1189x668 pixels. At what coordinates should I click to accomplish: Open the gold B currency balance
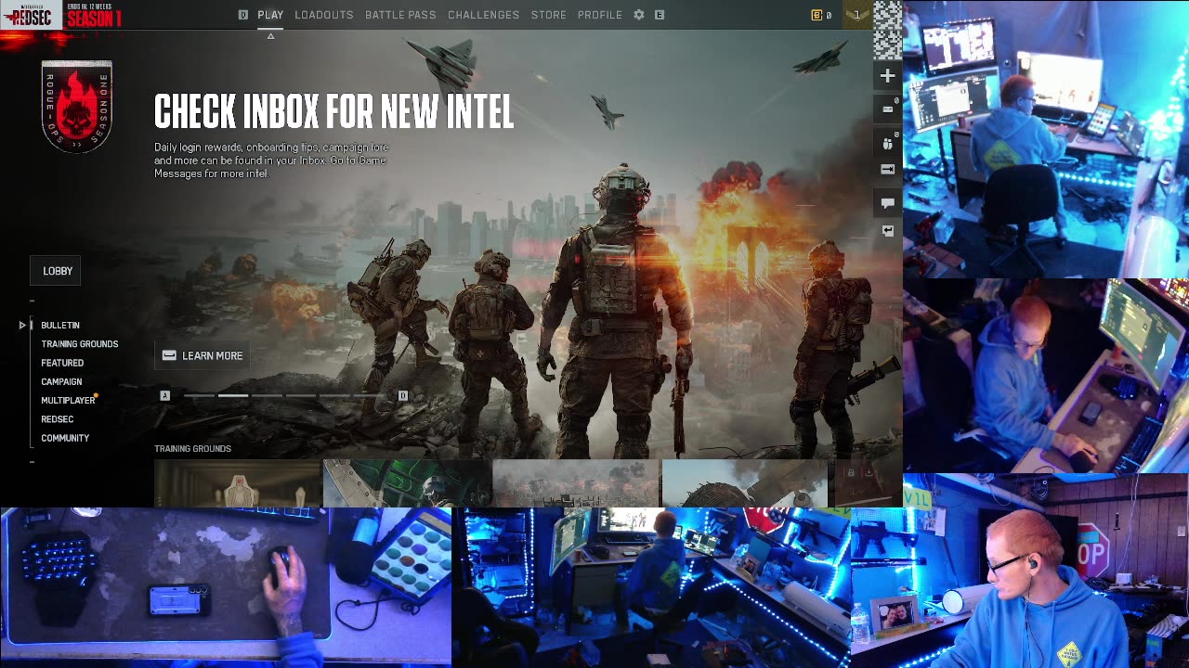coord(821,15)
